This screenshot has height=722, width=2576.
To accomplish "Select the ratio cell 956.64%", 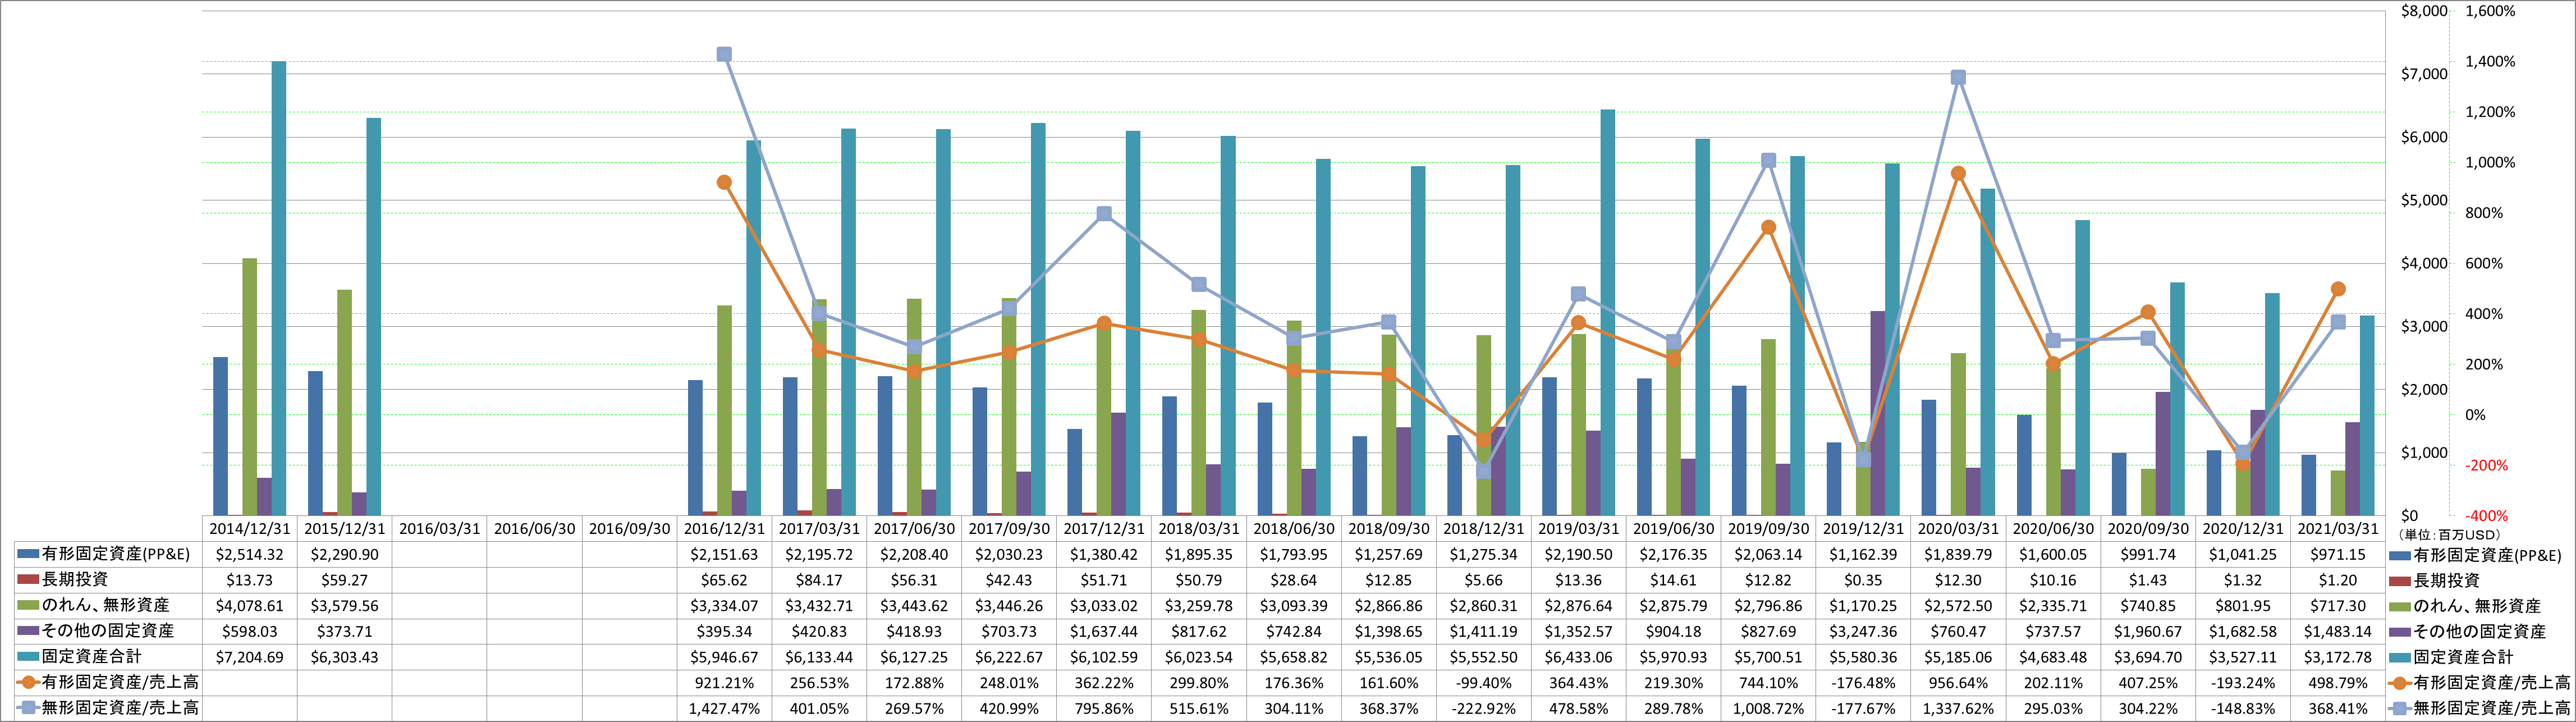I will click(1958, 683).
